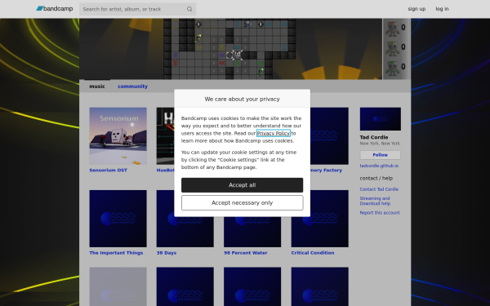Open the Report this account link
490x306 pixels.
[380, 213]
